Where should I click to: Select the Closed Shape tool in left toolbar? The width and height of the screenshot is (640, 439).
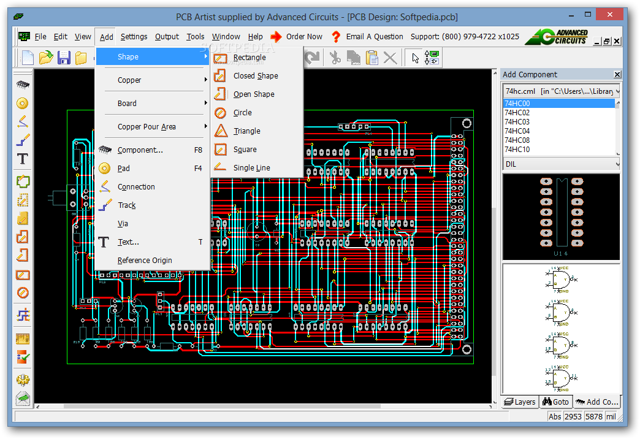23,237
